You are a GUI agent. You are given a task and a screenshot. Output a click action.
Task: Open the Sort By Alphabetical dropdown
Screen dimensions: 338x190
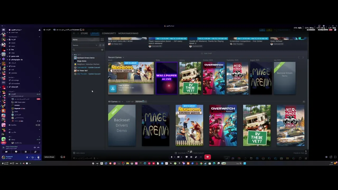point(140,102)
